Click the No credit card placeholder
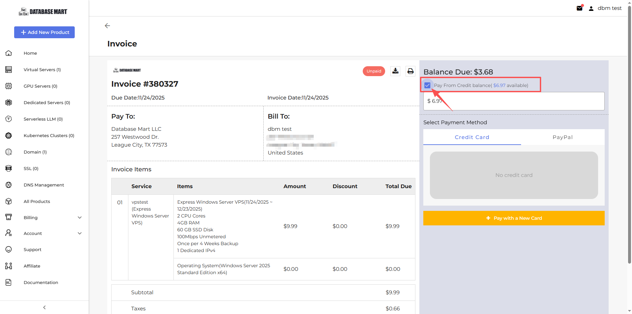Image resolution: width=632 pixels, height=314 pixels. click(x=514, y=175)
